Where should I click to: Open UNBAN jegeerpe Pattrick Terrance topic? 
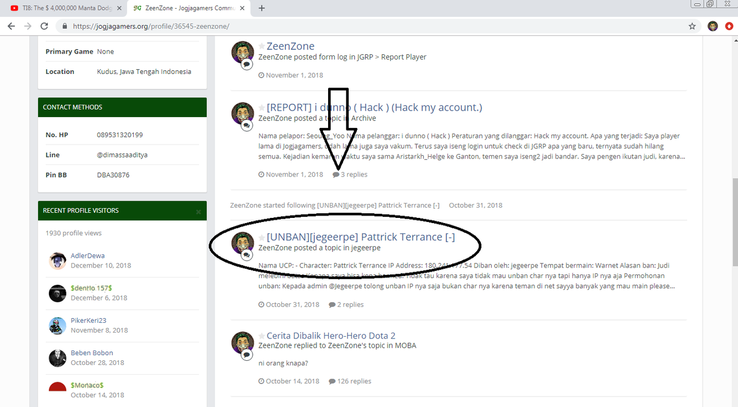tap(361, 237)
